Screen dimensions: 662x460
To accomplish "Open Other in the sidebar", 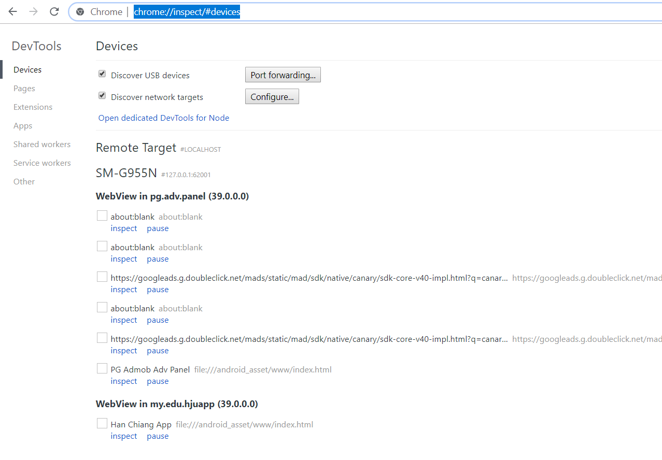I will click(x=24, y=182).
